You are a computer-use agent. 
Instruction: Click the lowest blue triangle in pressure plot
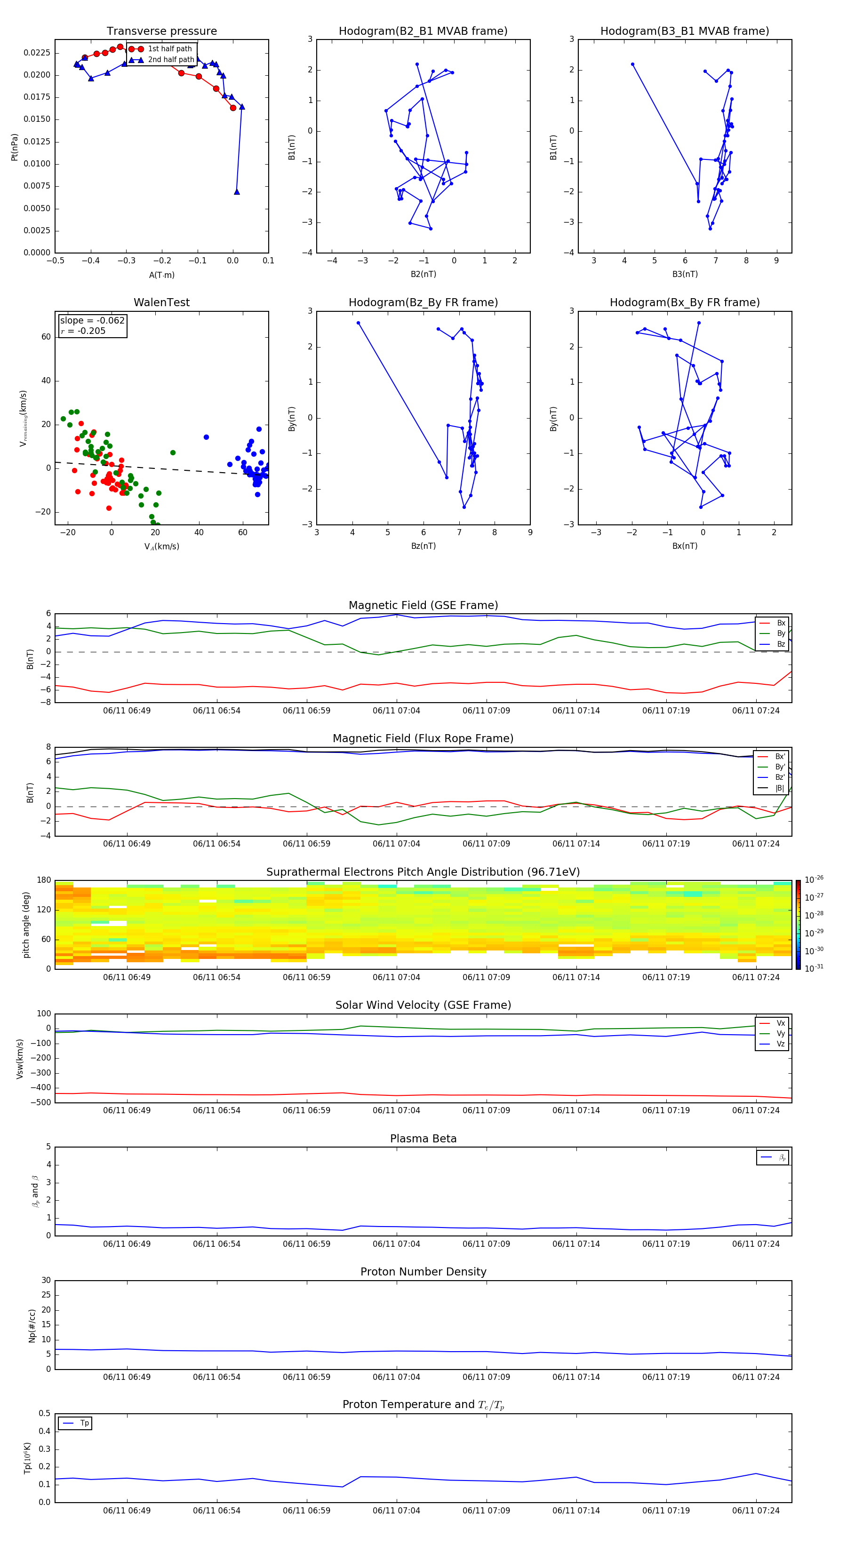237,191
